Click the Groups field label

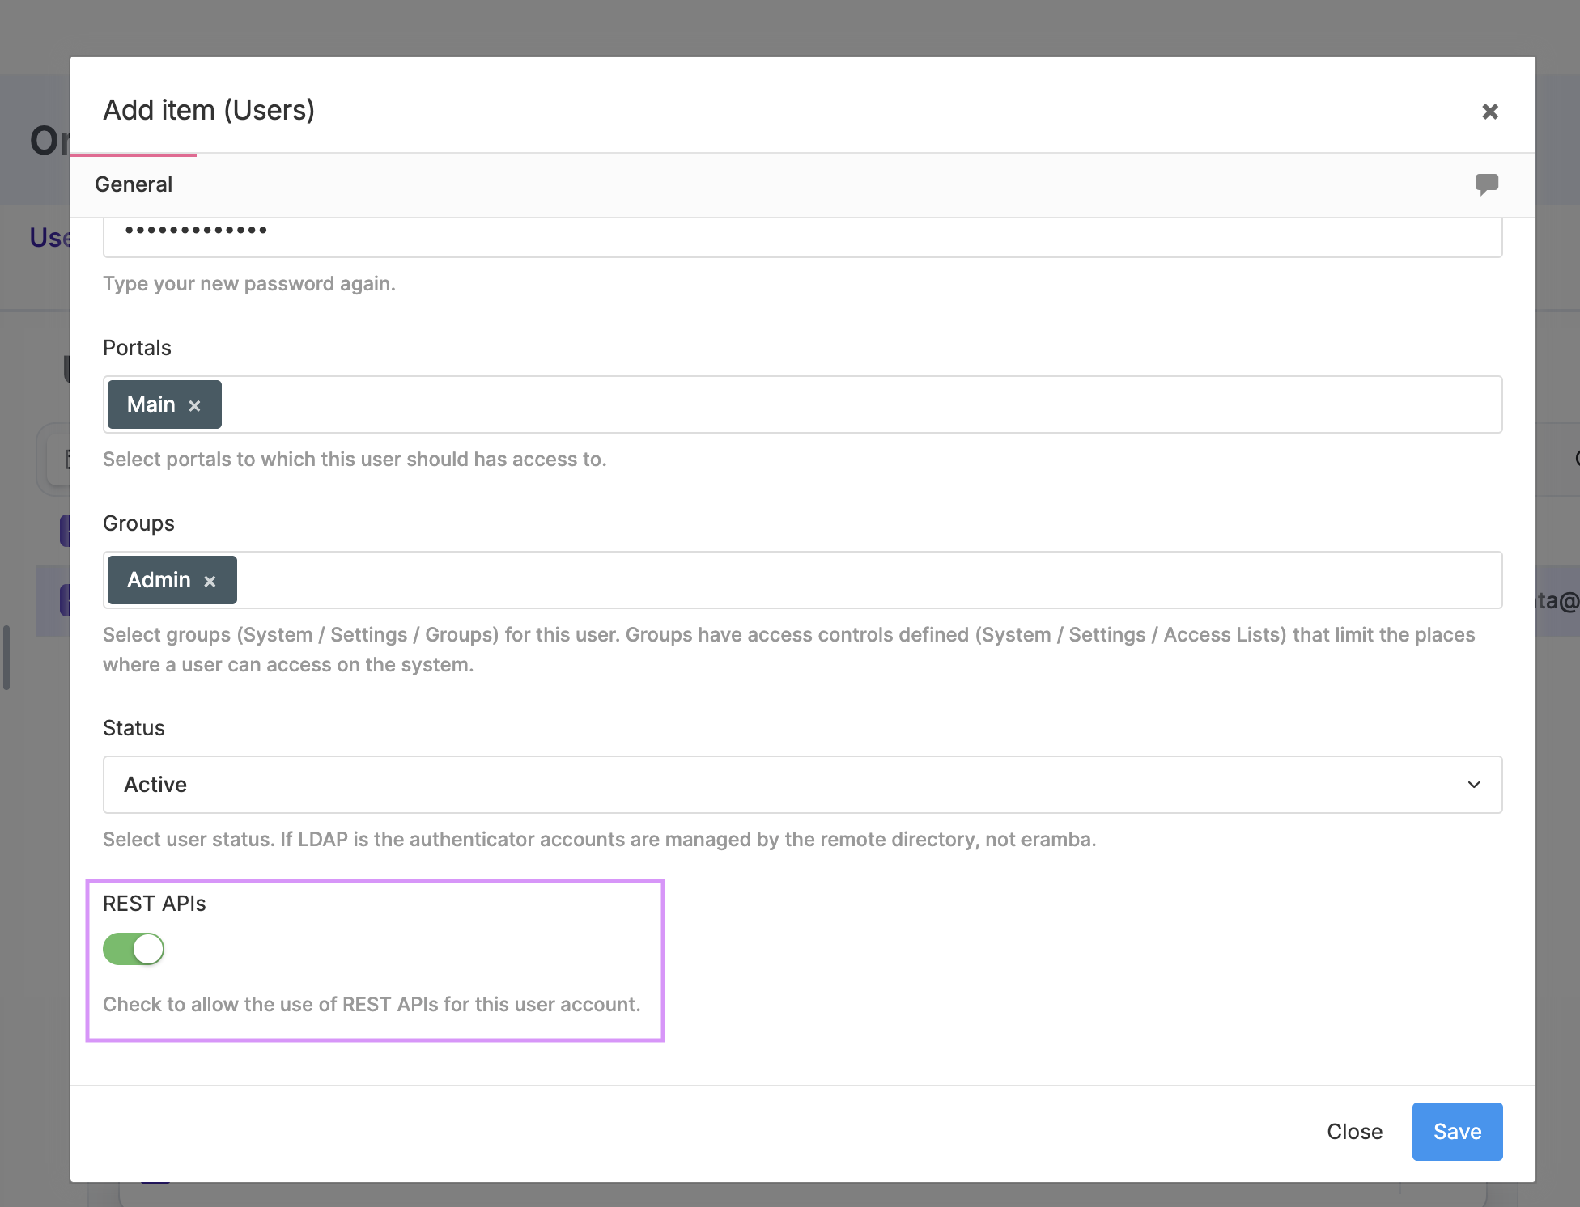coord(138,523)
